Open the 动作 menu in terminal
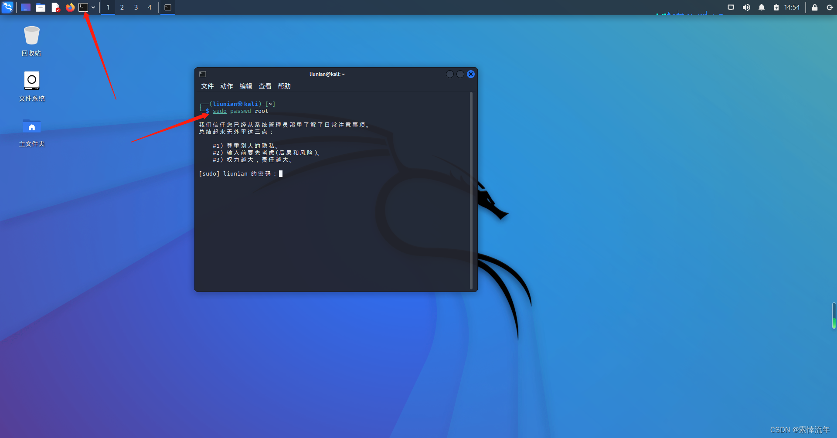This screenshot has height=438, width=837. (x=227, y=86)
